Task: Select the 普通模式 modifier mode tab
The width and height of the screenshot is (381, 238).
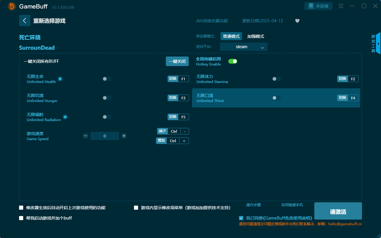Action: 231,36
